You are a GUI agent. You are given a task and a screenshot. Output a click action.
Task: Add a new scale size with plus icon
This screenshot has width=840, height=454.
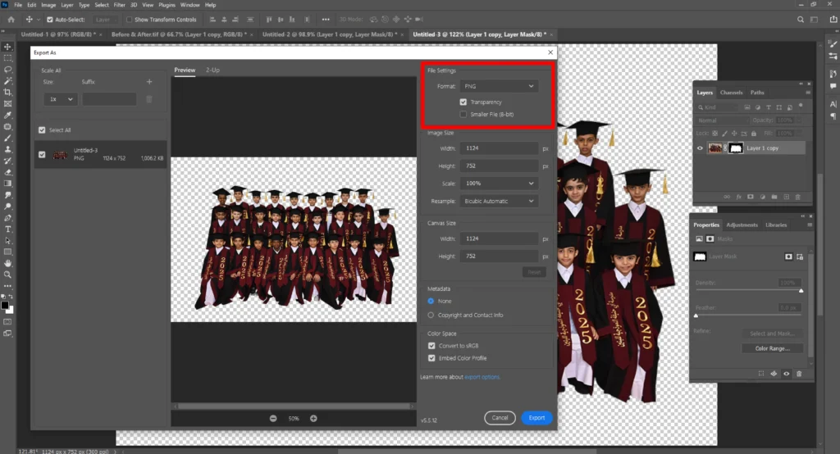click(x=148, y=82)
